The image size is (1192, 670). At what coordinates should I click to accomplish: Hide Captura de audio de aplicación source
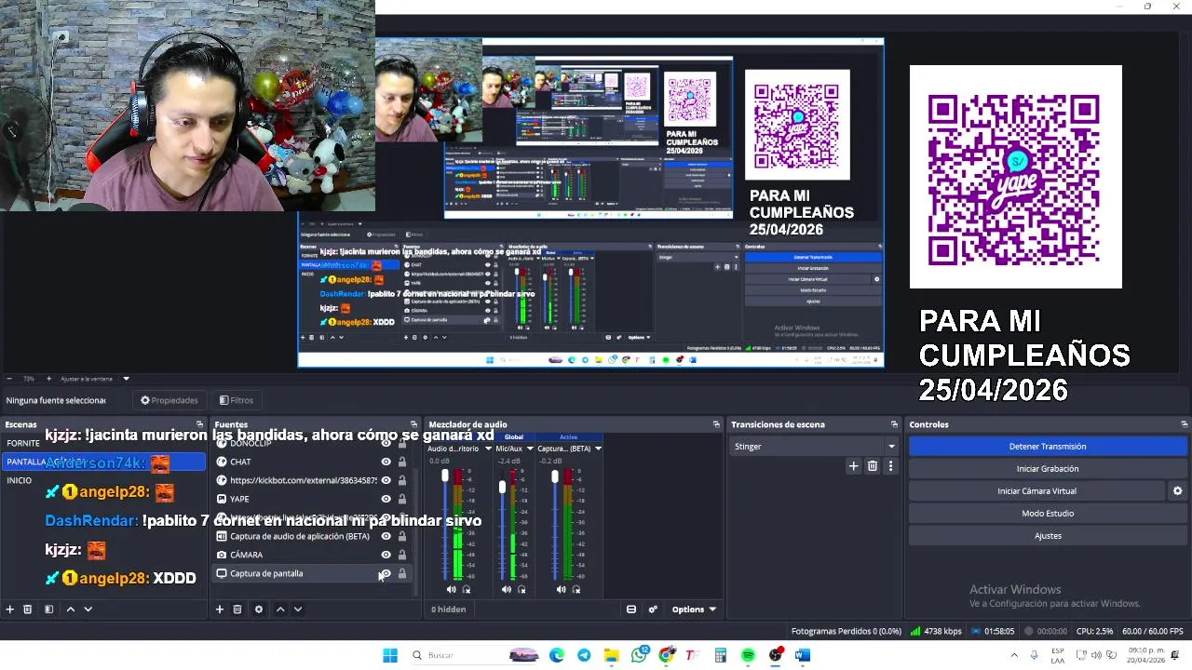386,536
